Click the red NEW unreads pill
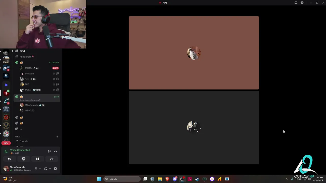326x183 pixels. pyautogui.click(x=6, y=143)
